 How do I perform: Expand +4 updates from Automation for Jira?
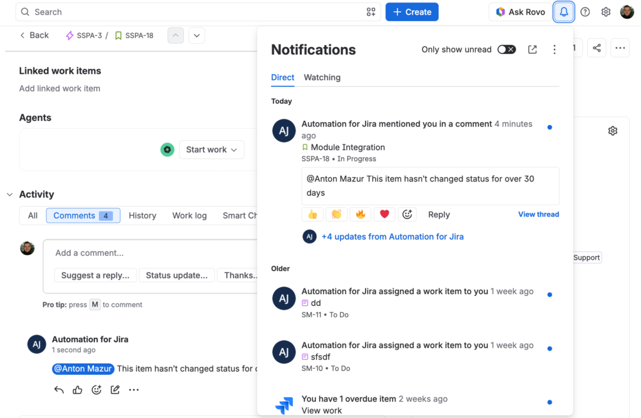392,237
